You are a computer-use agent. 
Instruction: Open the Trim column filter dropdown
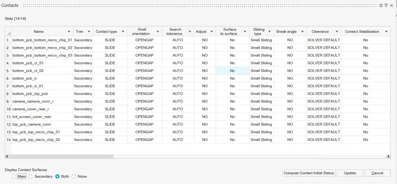tap(89, 32)
